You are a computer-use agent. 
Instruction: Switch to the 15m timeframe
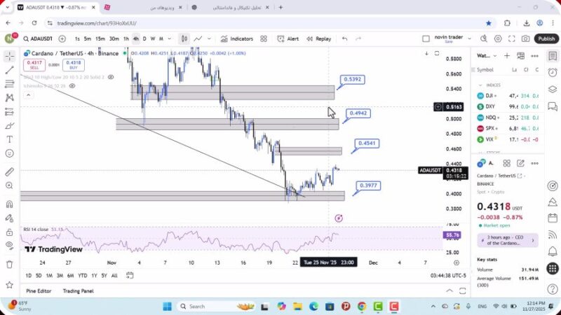click(100, 38)
